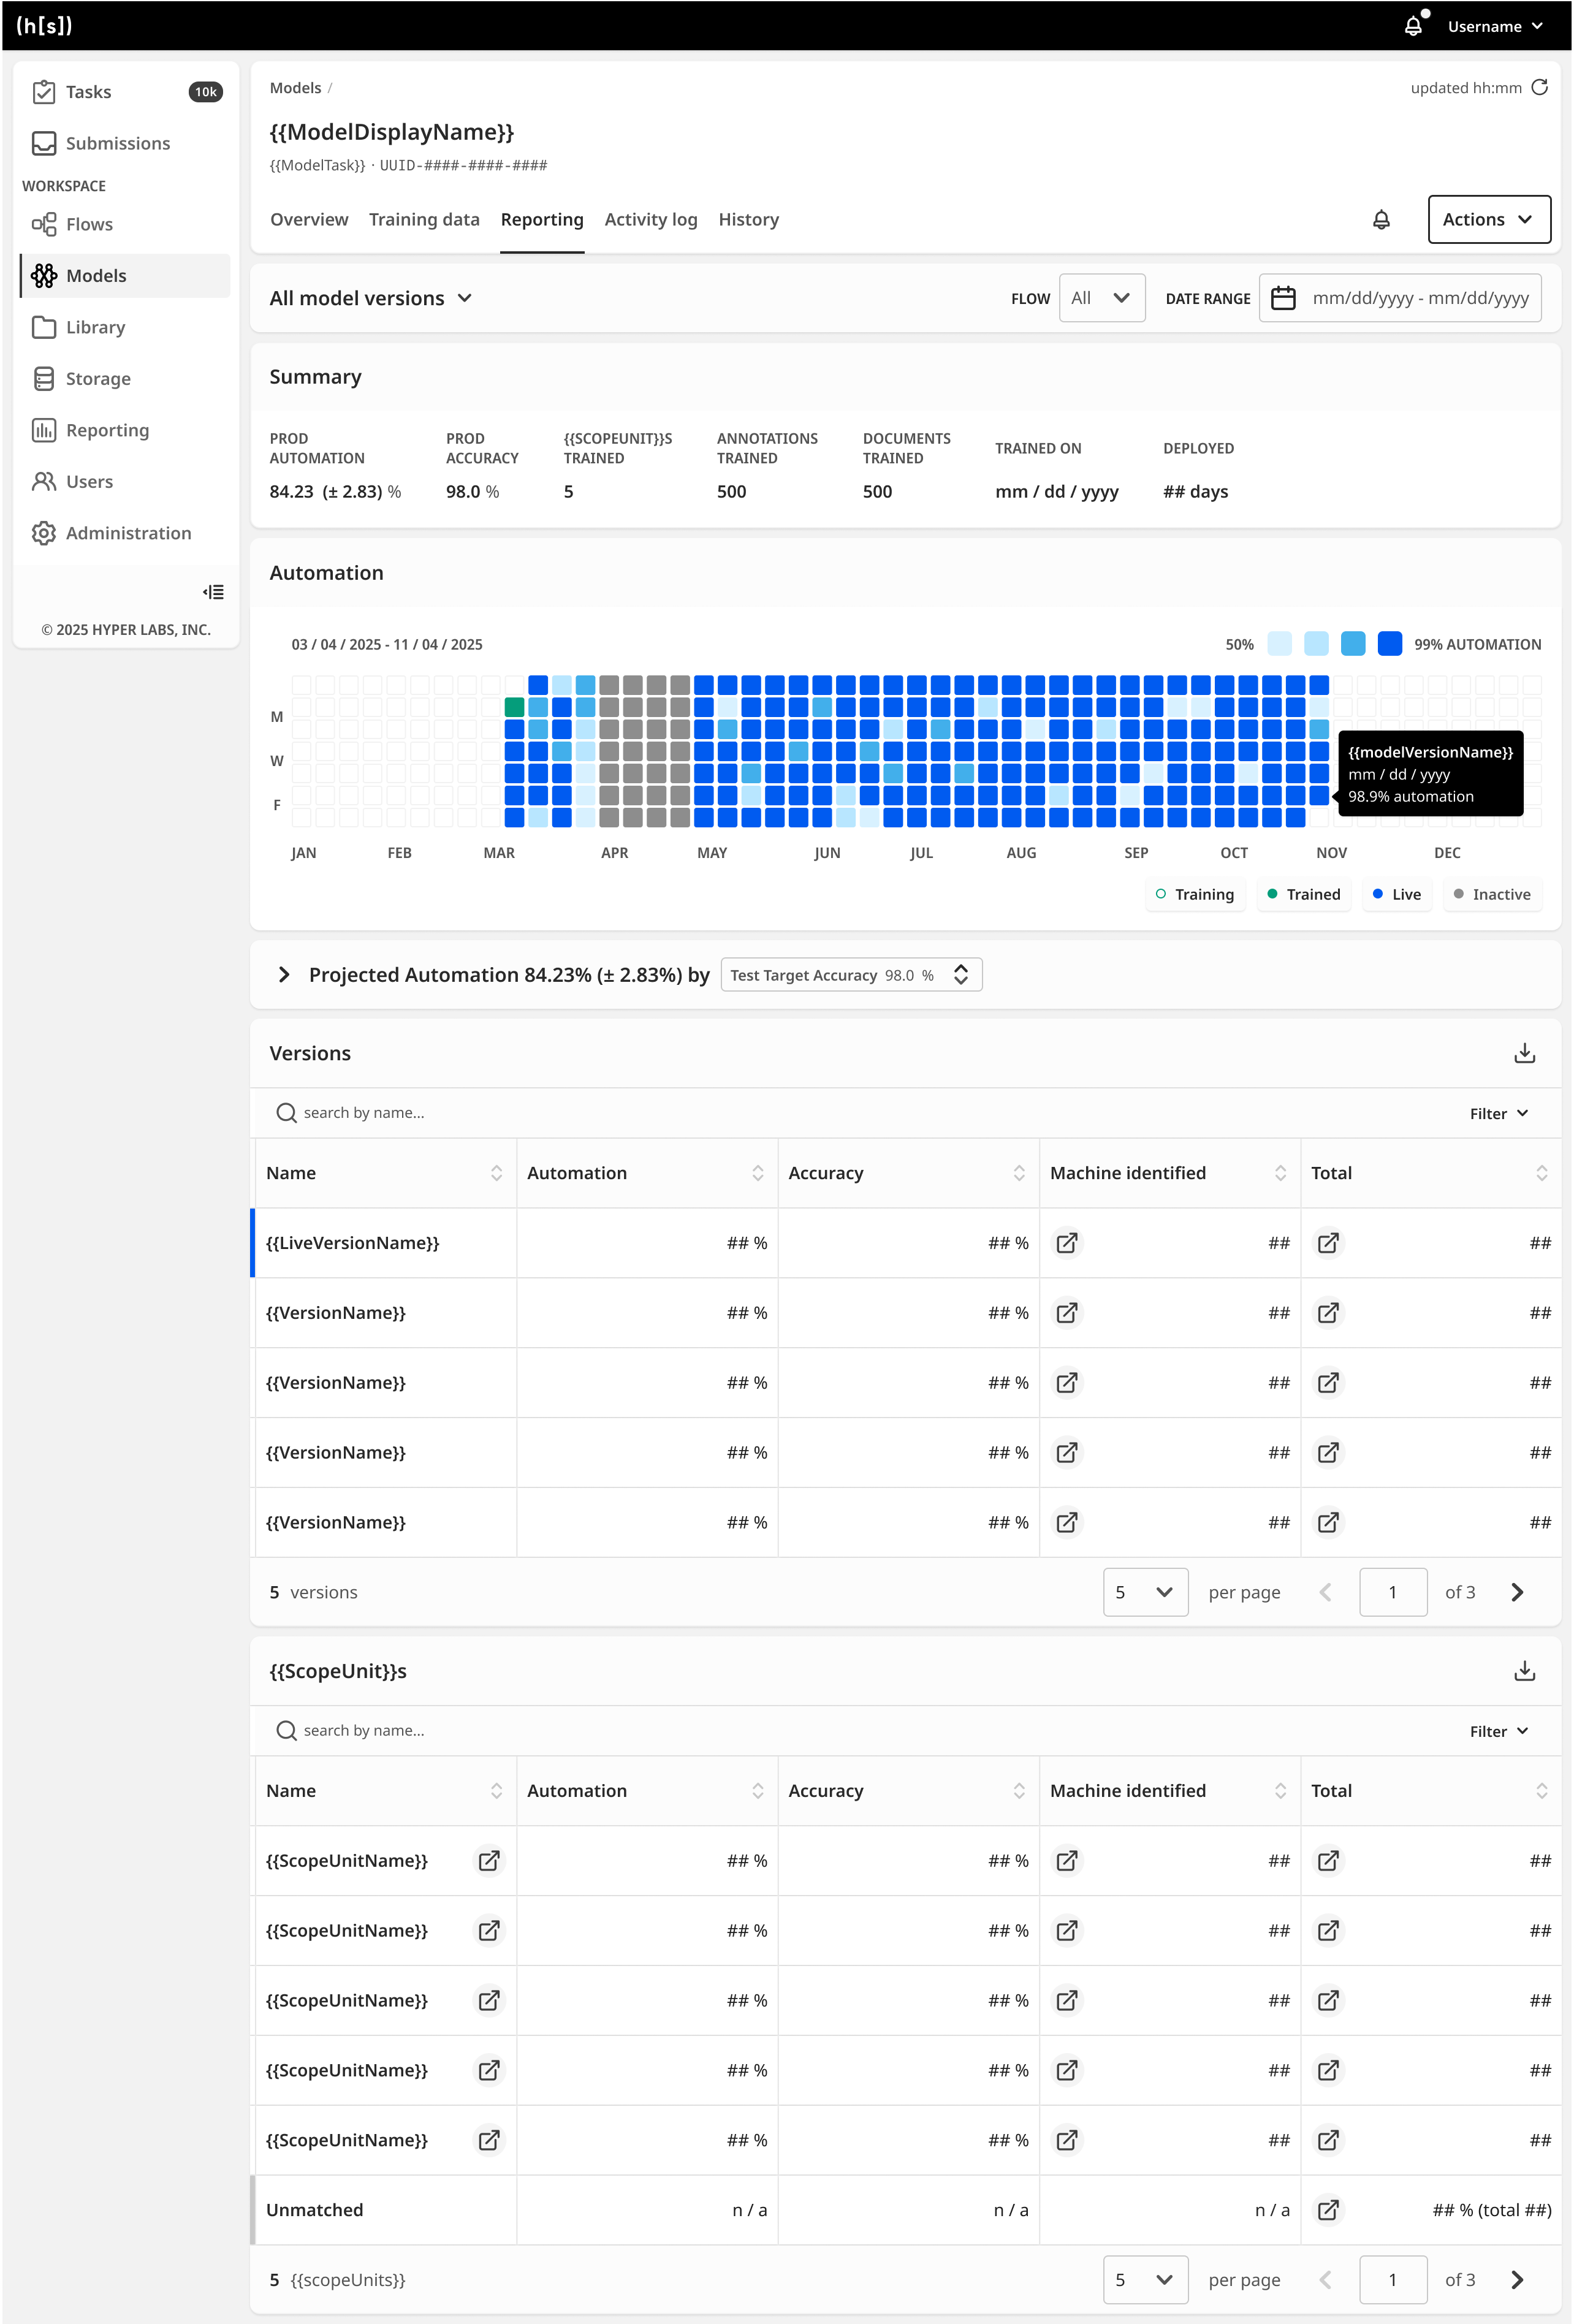Viewport: 1574px width, 2324px height.
Task: Switch to the Training data tab
Action: [x=424, y=219]
